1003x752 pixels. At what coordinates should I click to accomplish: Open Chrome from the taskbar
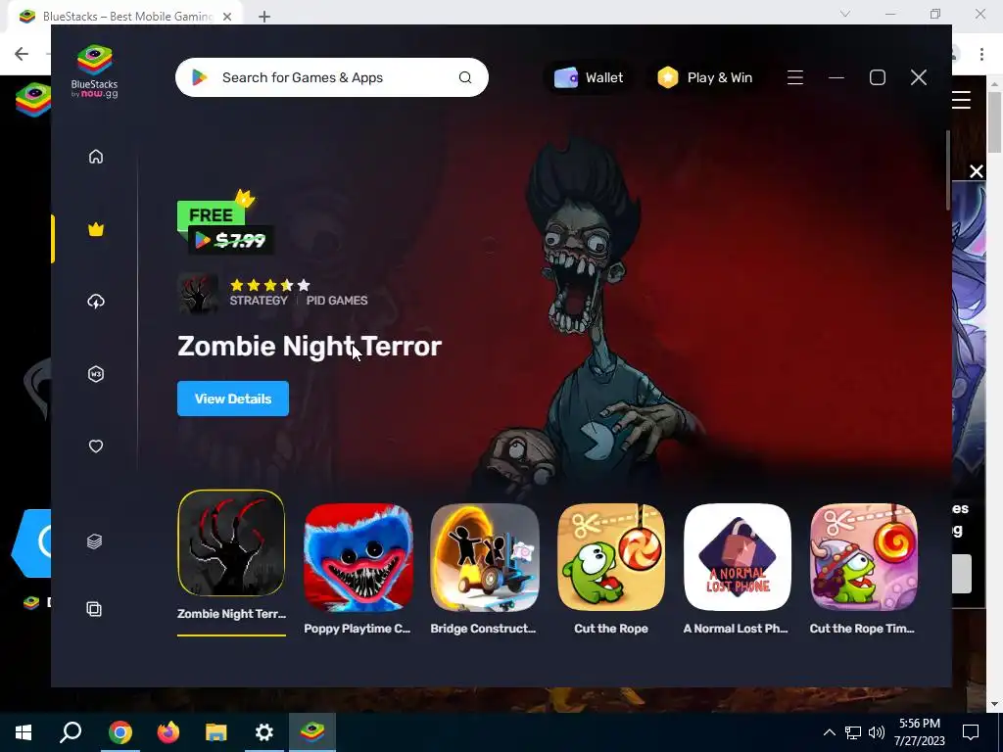120,732
